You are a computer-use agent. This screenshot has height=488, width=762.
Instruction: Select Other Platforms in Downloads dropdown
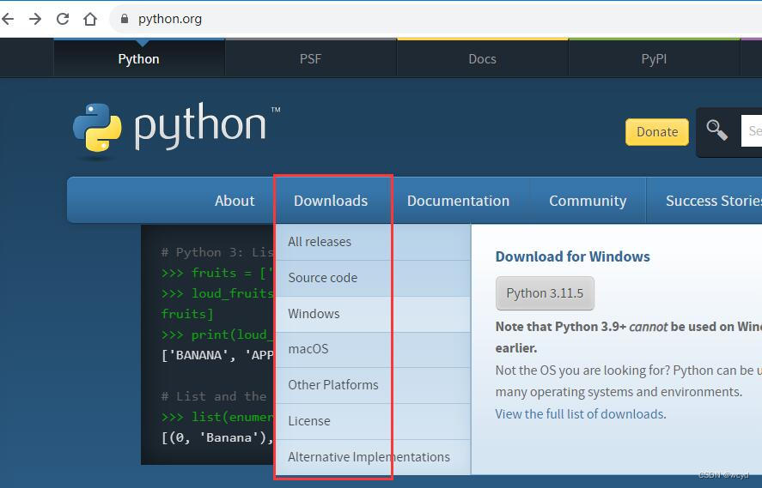click(x=373, y=385)
